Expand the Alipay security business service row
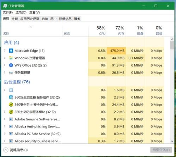The height and width of the screenshot is (157, 176). pos(5,141)
